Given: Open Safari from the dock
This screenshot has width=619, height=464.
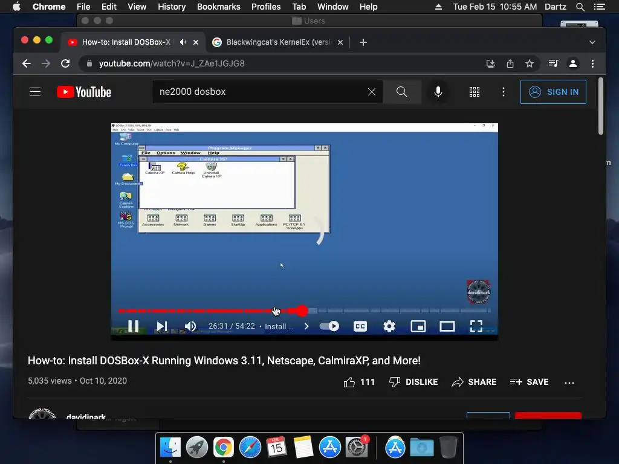Looking at the screenshot, I should (x=250, y=448).
